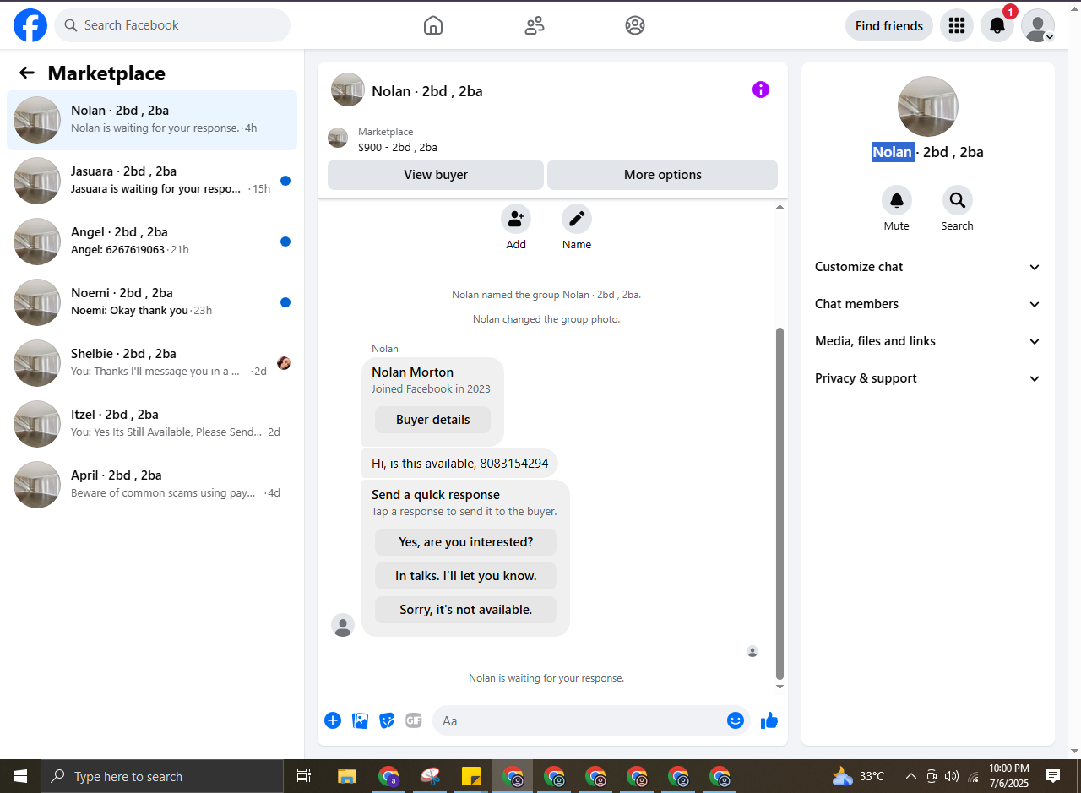Expand Media, files and links section

[928, 341]
